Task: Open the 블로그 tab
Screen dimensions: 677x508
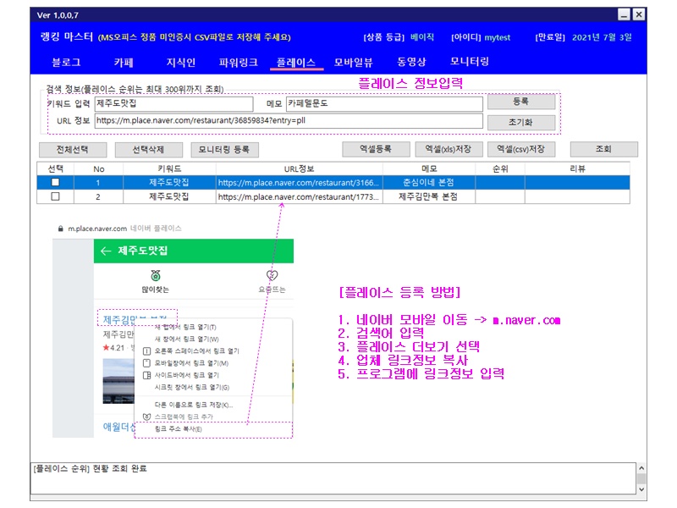Action: [66, 63]
